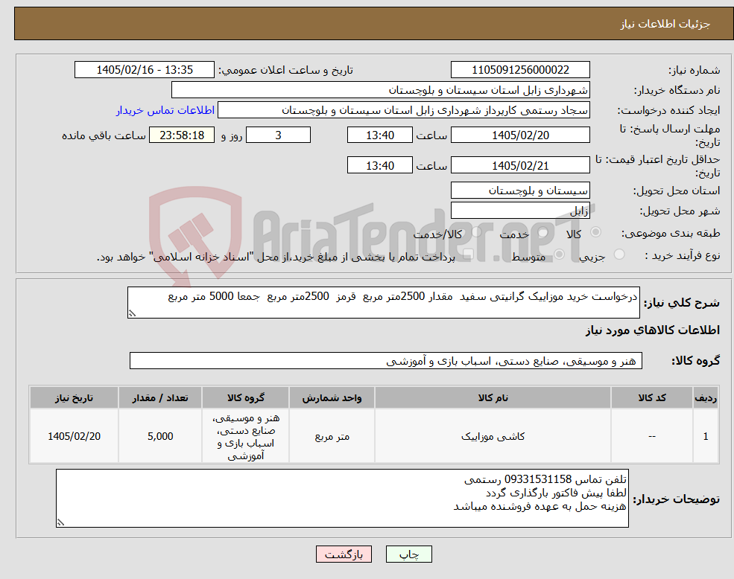This screenshot has width=734, height=579.
Task: Click the remaining time field 23:58:18
Action: click(182, 135)
